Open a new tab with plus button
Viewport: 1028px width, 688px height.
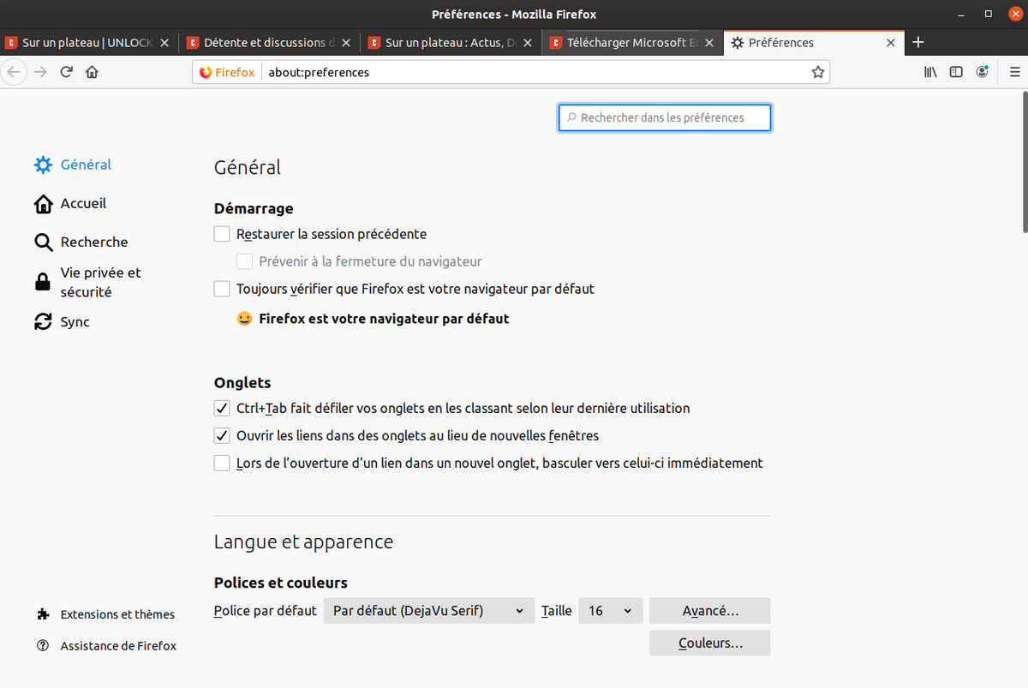pos(917,42)
